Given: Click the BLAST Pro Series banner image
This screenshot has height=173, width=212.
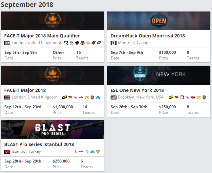Looking at the screenshot, I should 53,129.
